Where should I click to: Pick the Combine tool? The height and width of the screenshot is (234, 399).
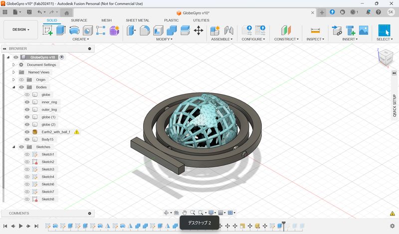[x=172, y=30]
